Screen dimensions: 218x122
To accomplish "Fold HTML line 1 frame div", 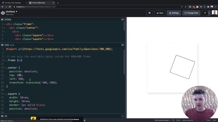I will pyautogui.click(x=4, y=24).
